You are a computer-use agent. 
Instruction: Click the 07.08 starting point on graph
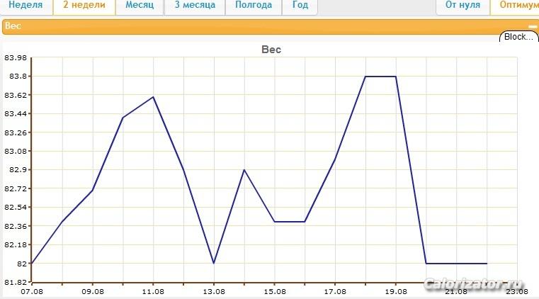tap(32, 264)
